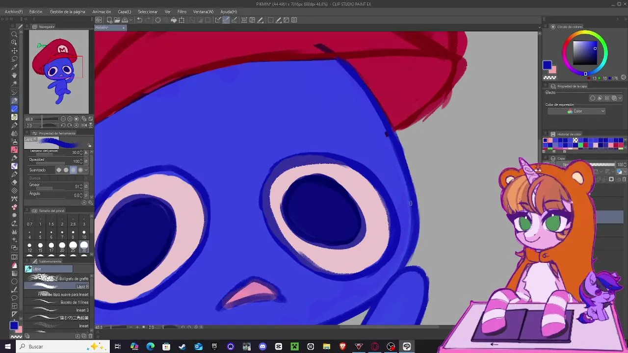
Task: Flip canvas horizontally in Navegador
Action: [84, 126]
